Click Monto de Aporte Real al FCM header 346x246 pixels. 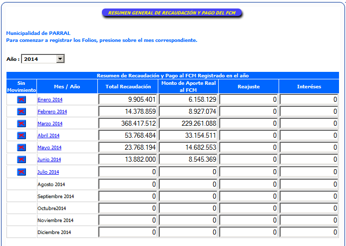coord(188,86)
